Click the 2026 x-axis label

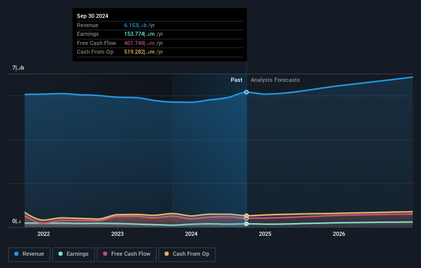pos(339,234)
